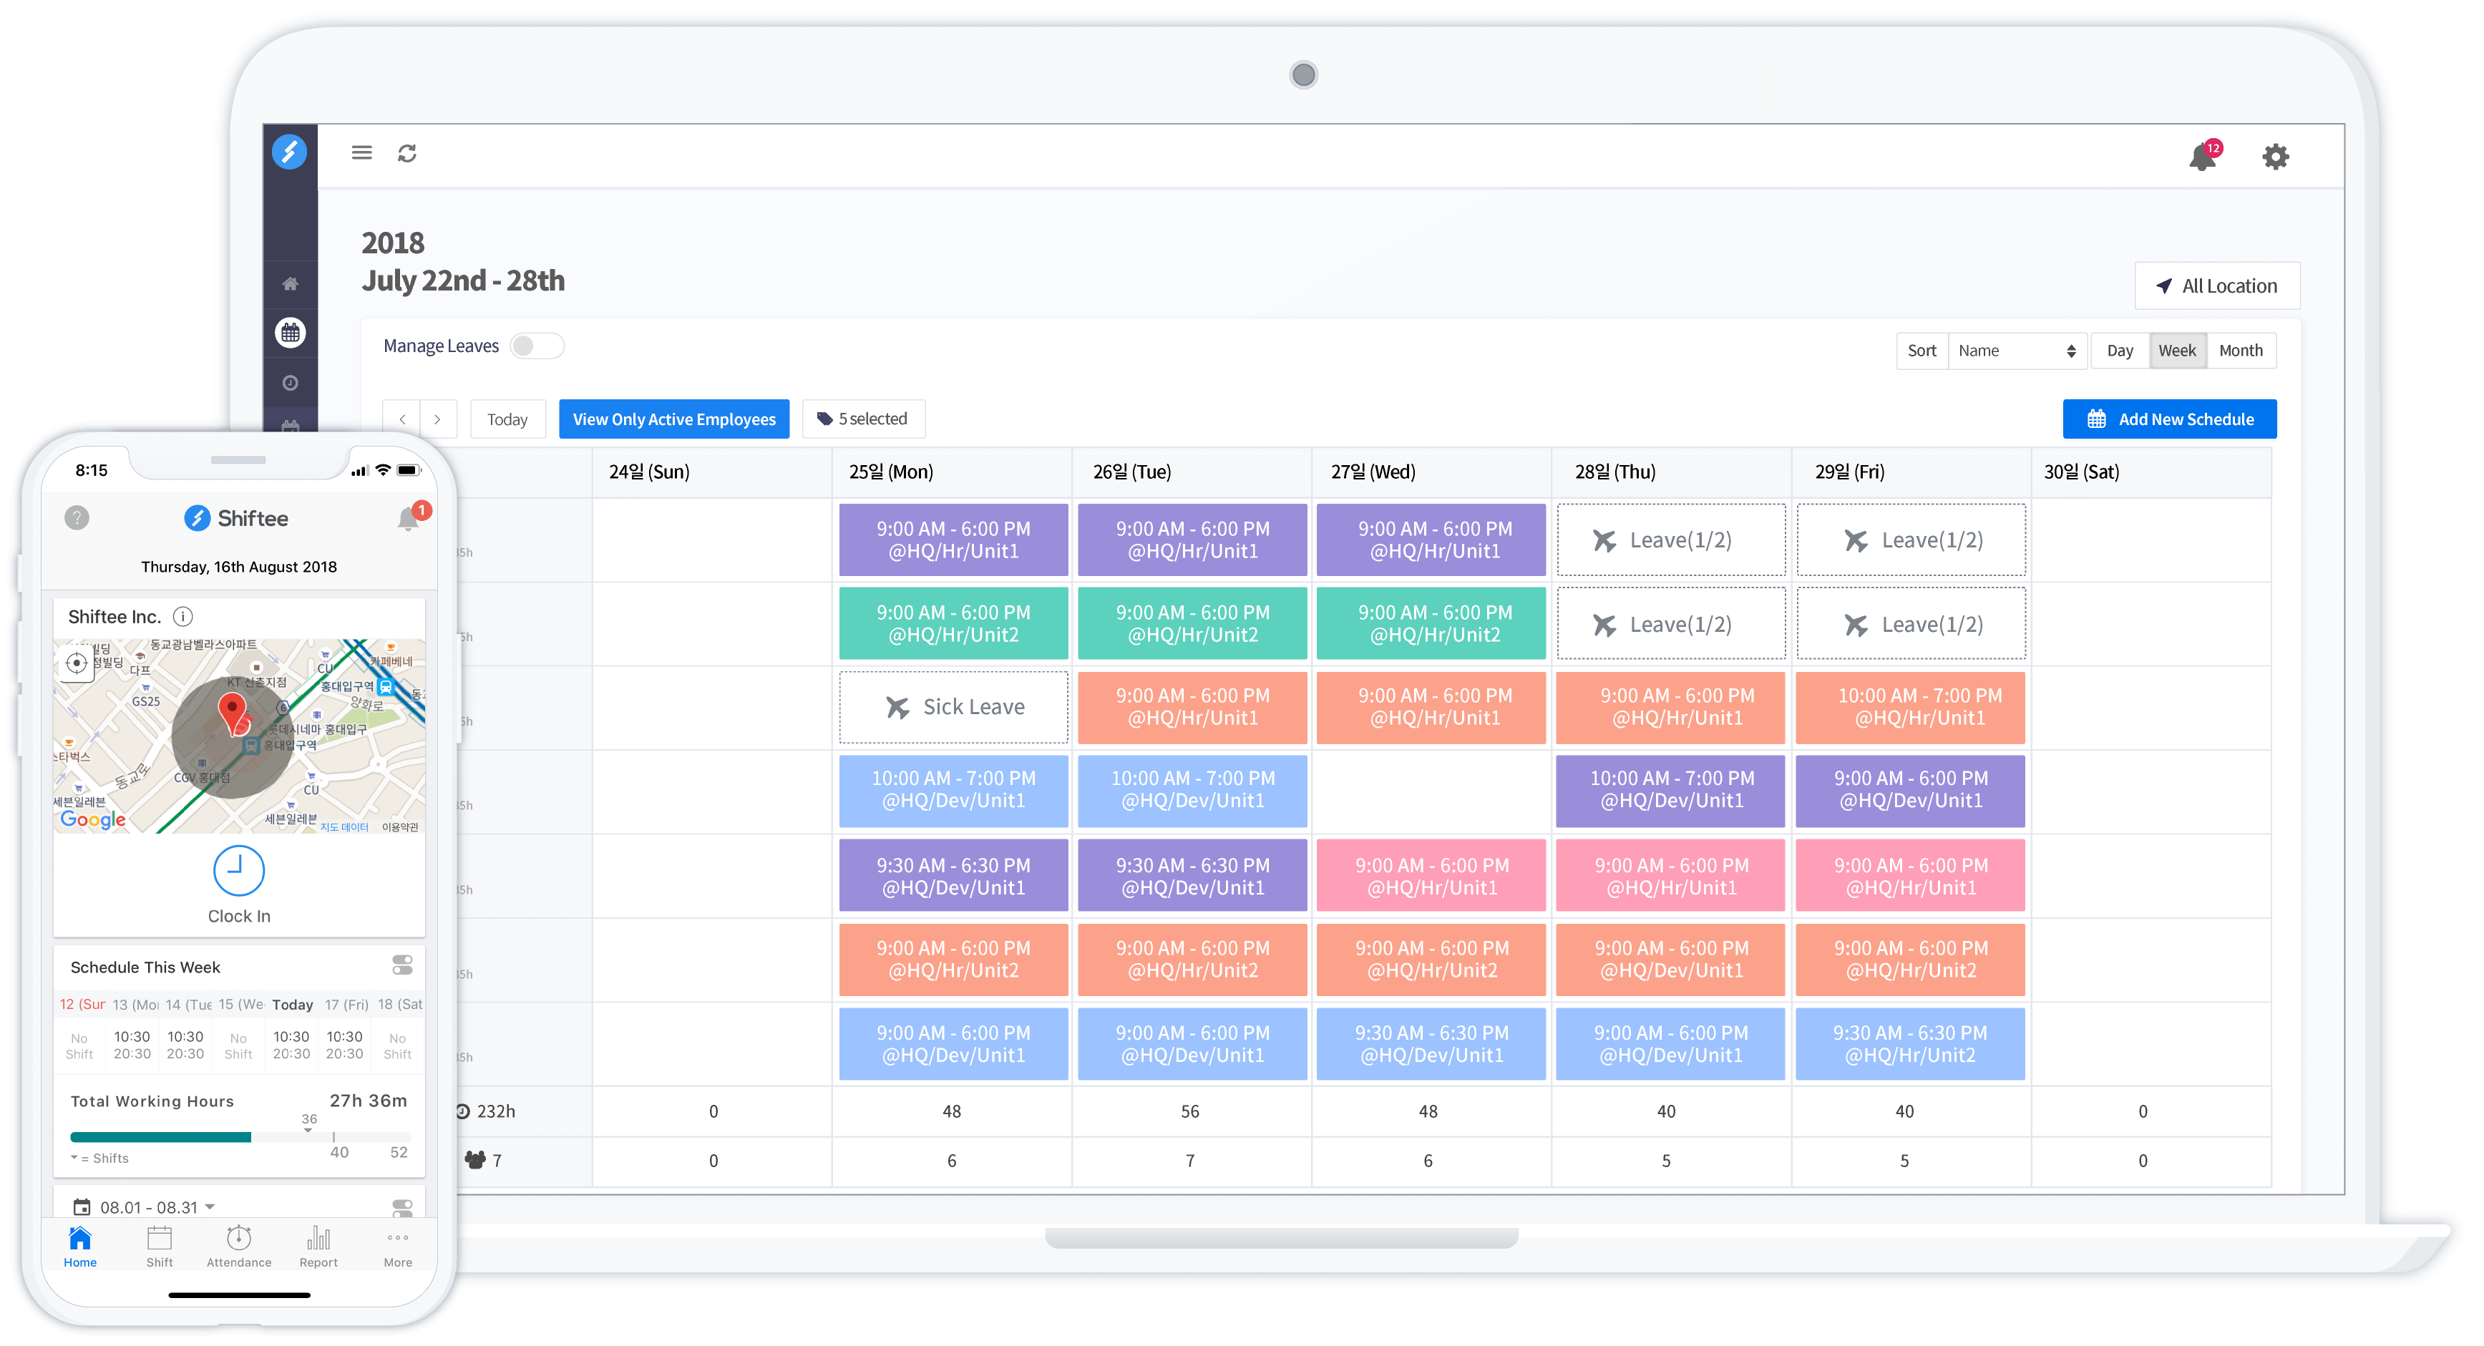The width and height of the screenshot is (2484, 1346).
Task: Click the hamburger menu icon
Action: click(361, 152)
